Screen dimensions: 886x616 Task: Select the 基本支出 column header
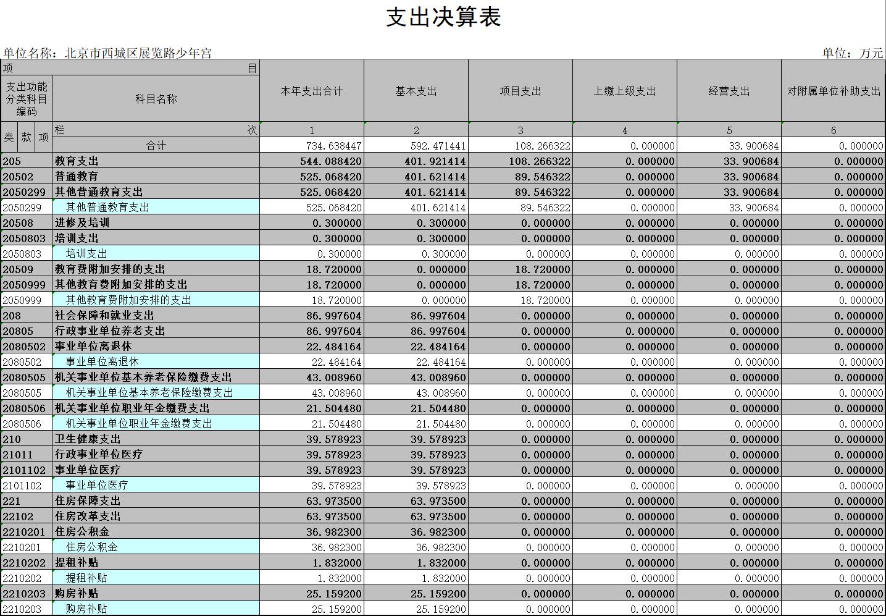416,91
